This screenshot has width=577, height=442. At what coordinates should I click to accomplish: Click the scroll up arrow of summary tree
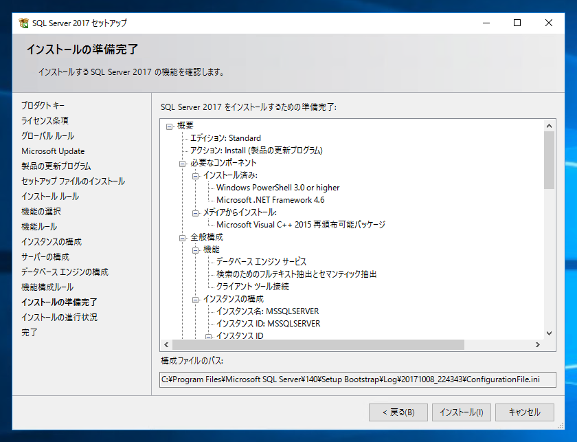549,126
